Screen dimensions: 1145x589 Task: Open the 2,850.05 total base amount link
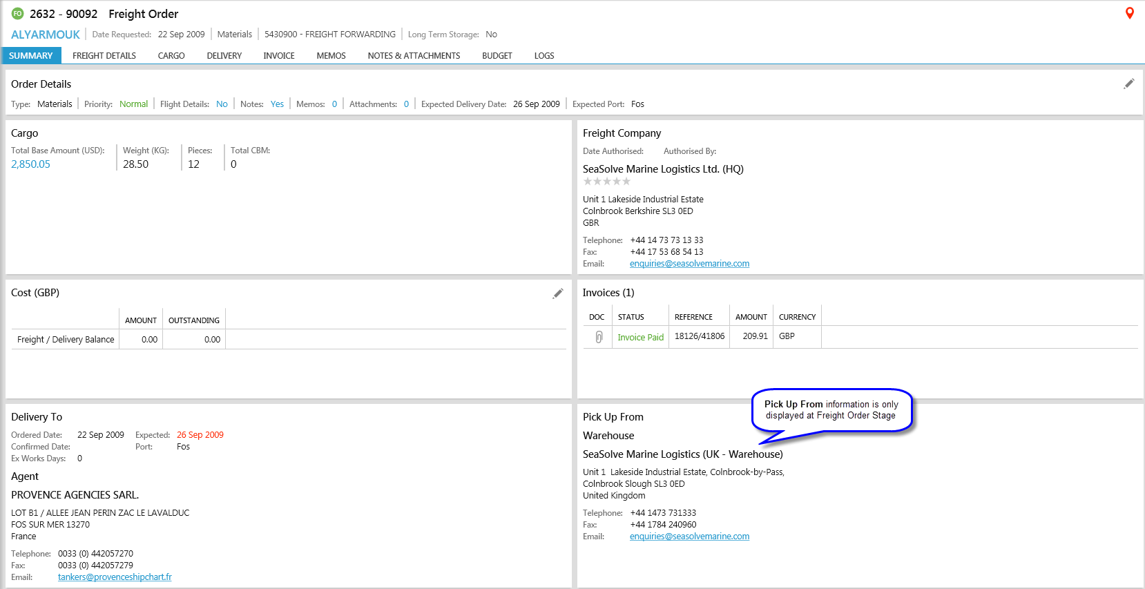[30, 164]
